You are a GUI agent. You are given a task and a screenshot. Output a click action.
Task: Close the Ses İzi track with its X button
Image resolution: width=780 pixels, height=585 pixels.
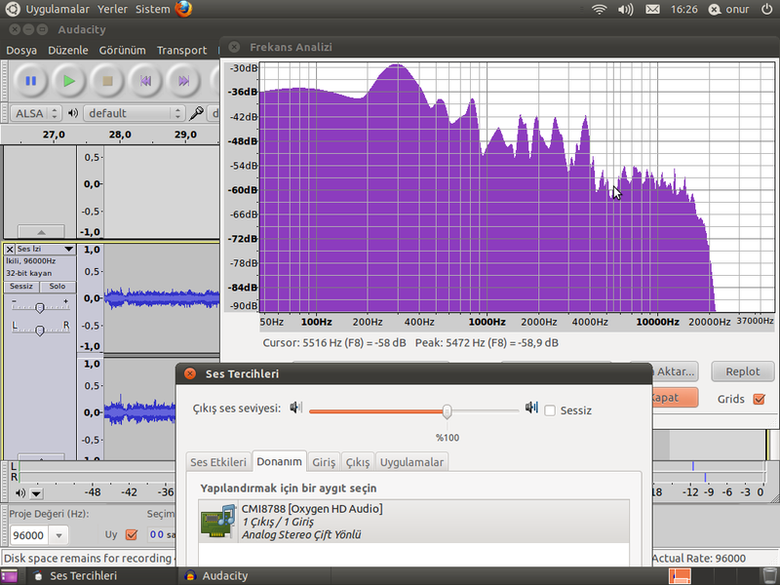(10, 250)
